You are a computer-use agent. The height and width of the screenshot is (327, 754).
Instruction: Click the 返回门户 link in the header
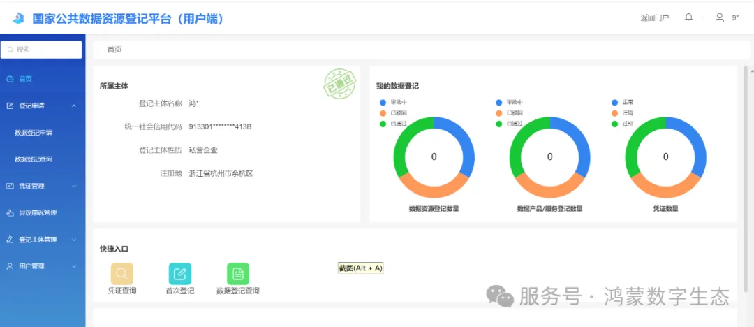654,18
